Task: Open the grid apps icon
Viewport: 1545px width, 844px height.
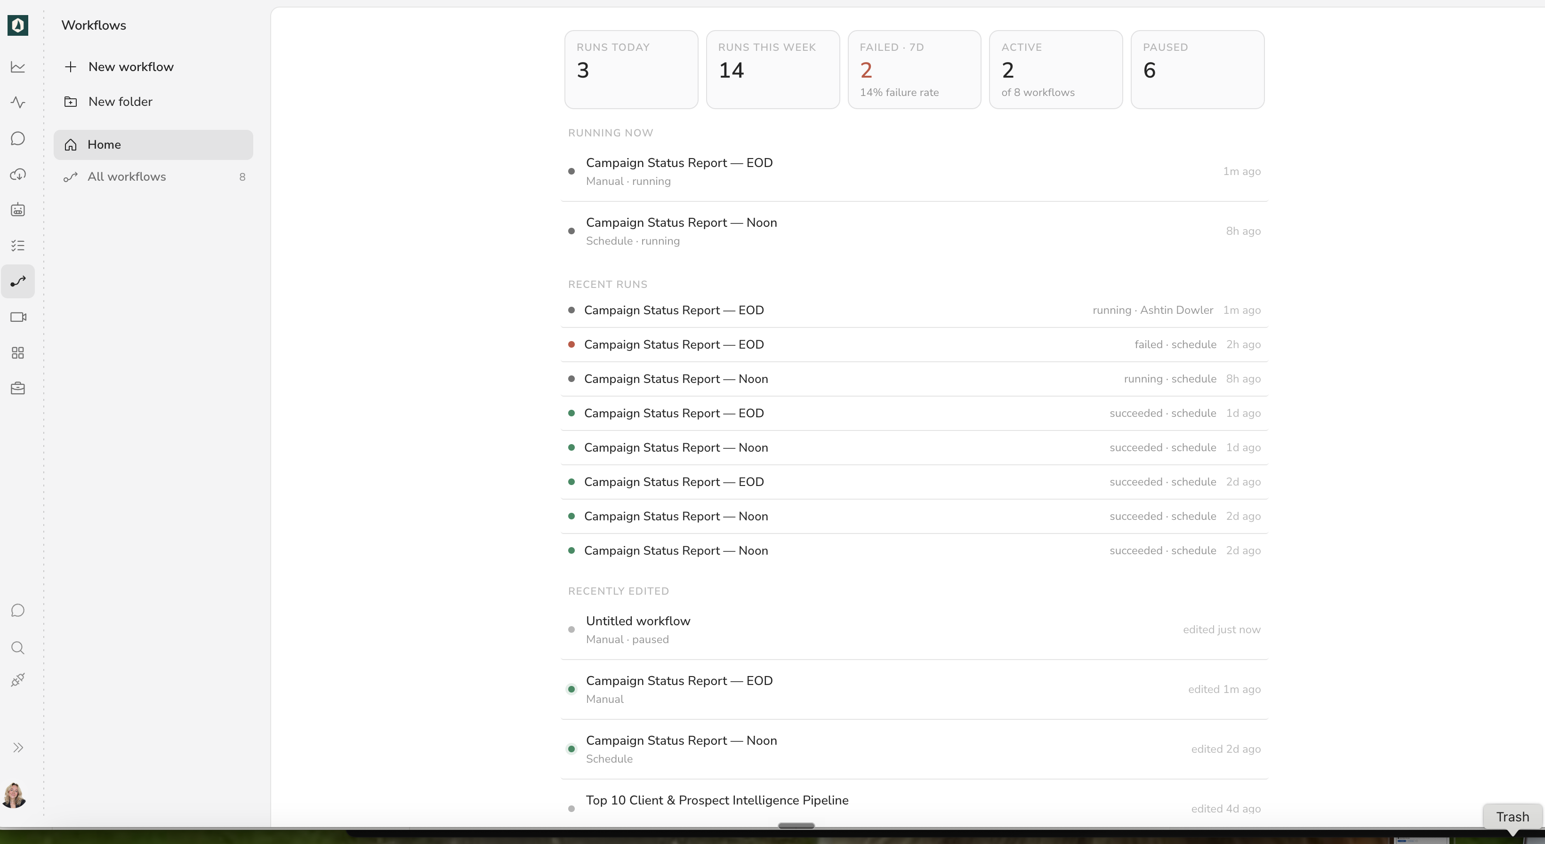Action: (18, 353)
